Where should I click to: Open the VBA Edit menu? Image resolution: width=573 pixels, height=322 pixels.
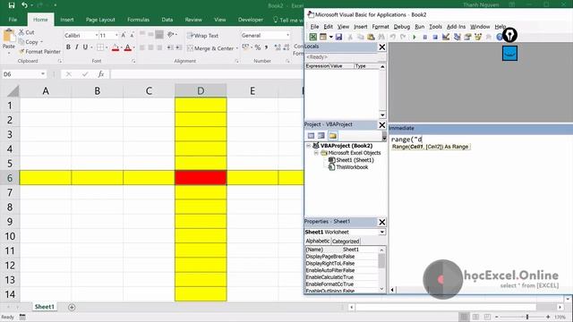pos(329,27)
